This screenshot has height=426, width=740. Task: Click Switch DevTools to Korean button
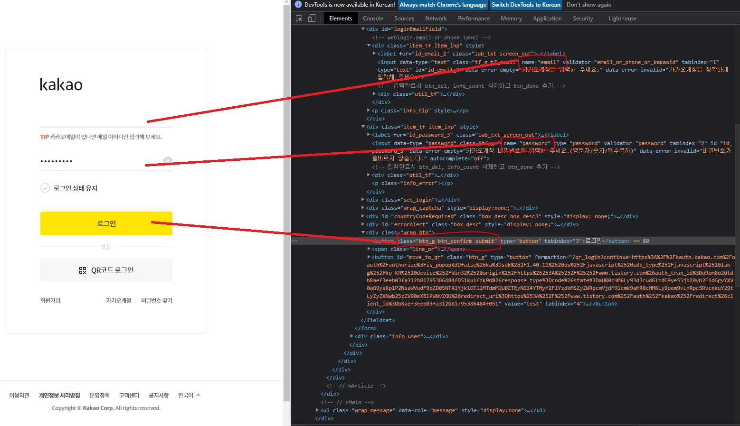(x=526, y=5)
